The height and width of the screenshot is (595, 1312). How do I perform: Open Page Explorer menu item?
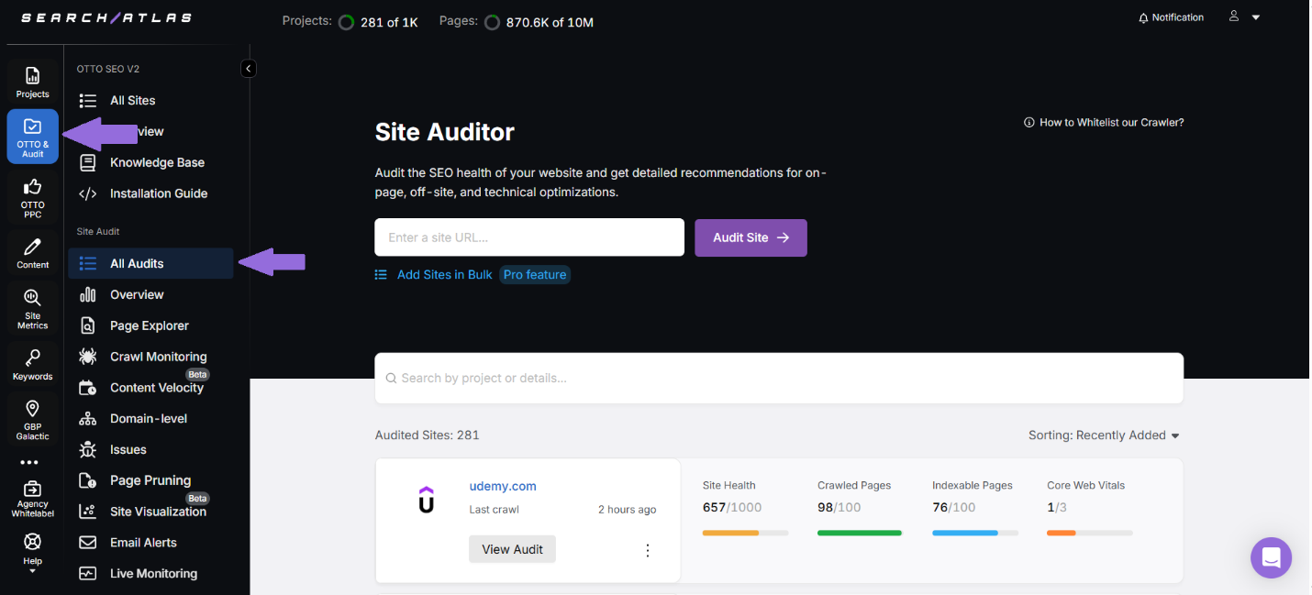coord(150,325)
